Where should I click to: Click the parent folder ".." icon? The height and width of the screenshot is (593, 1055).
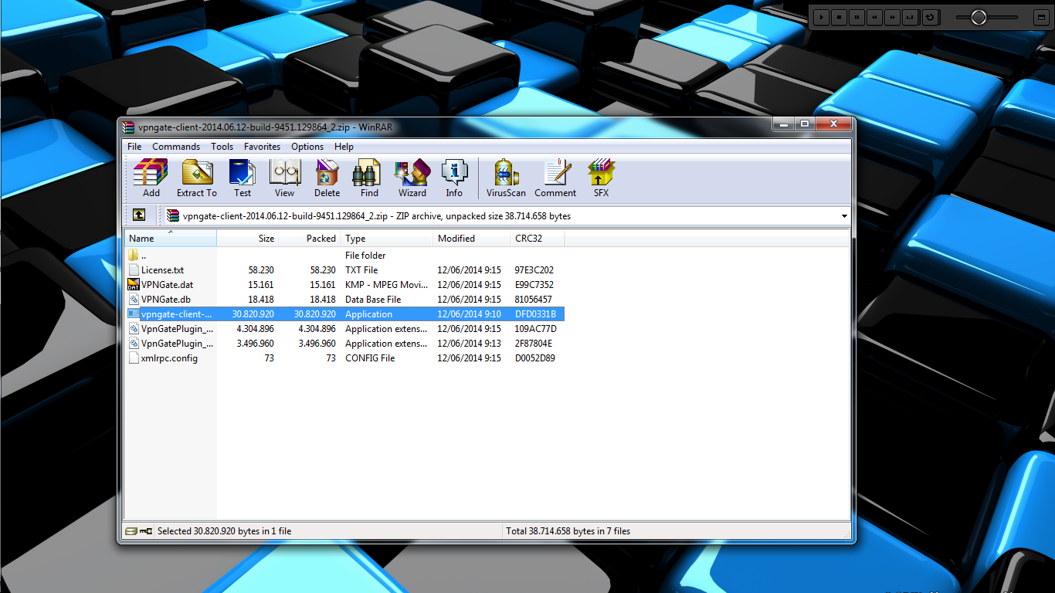pos(134,256)
